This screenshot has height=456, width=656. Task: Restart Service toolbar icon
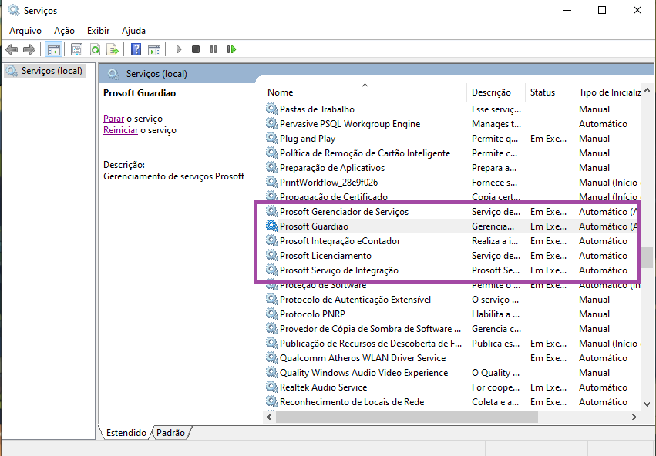(x=231, y=50)
